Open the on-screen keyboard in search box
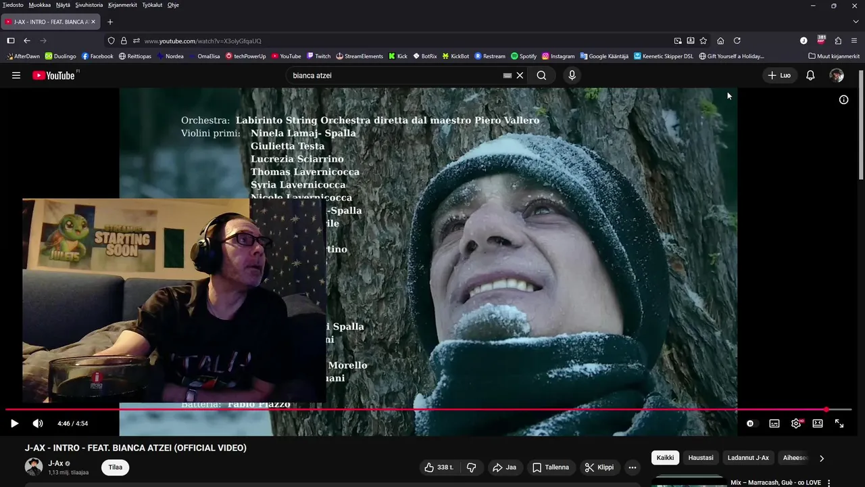This screenshot has height=487, width=865. [x=508, y=75]
